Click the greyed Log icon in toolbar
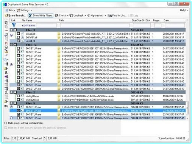The width and height of the screenshot is (192, 144). (x=131, y=15)
